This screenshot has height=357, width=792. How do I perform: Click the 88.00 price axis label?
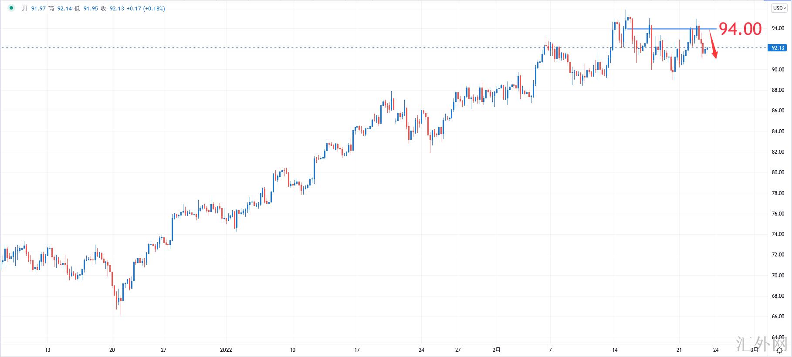click(778, 90)
